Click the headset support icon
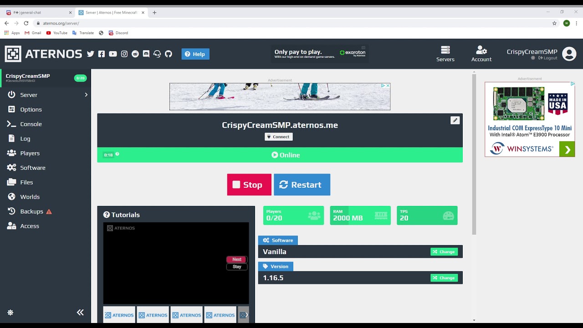Viewport: 583px width, 328px height. [157, 54]
